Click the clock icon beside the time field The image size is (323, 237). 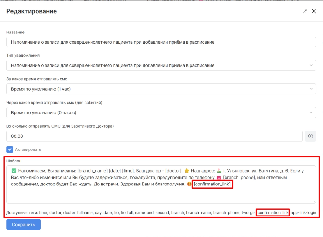(x=310, y=136)
